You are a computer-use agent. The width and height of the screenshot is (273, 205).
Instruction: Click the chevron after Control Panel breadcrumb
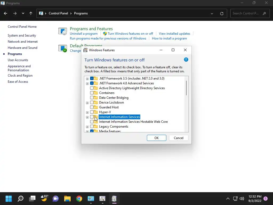71,13
